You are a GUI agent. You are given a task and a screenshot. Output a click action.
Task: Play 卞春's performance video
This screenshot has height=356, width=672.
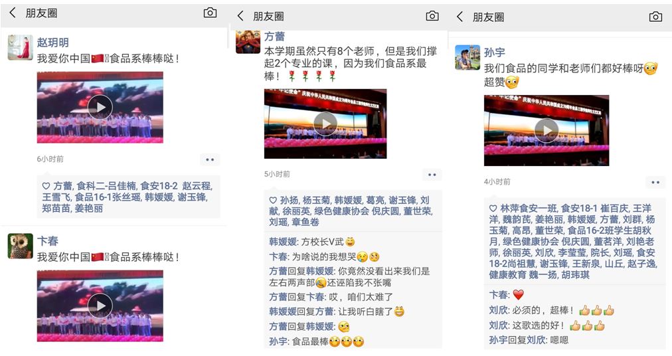coord(100,306)
